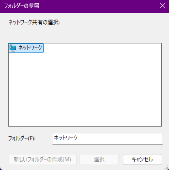Click the 新しいフォルダーの作成(M) button

42,159
